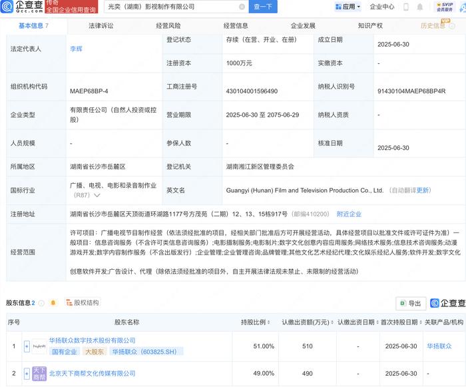Click the 导出 export button
The image size is (466, 387).
pos(411,304)
